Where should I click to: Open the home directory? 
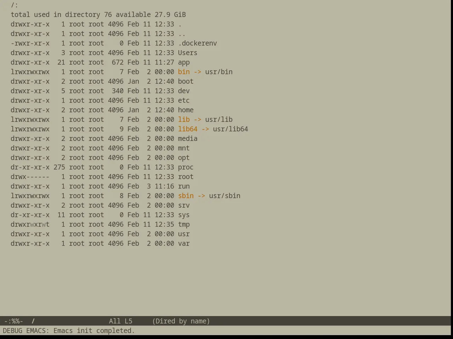pyautogui.click(x=186, y=110)
